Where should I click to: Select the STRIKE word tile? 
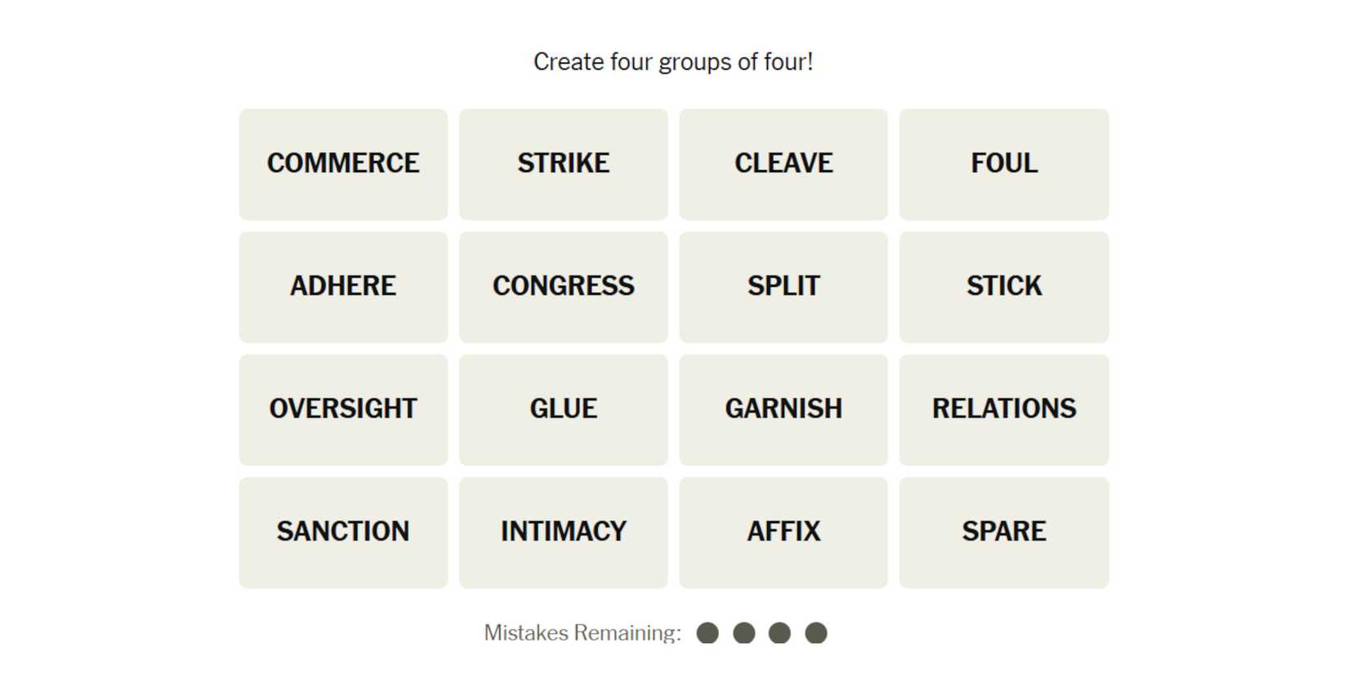[x=563, y=164]
